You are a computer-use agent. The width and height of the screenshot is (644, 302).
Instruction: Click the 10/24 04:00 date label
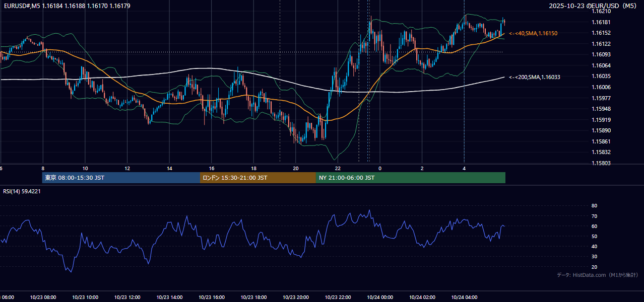coord(464,297)
